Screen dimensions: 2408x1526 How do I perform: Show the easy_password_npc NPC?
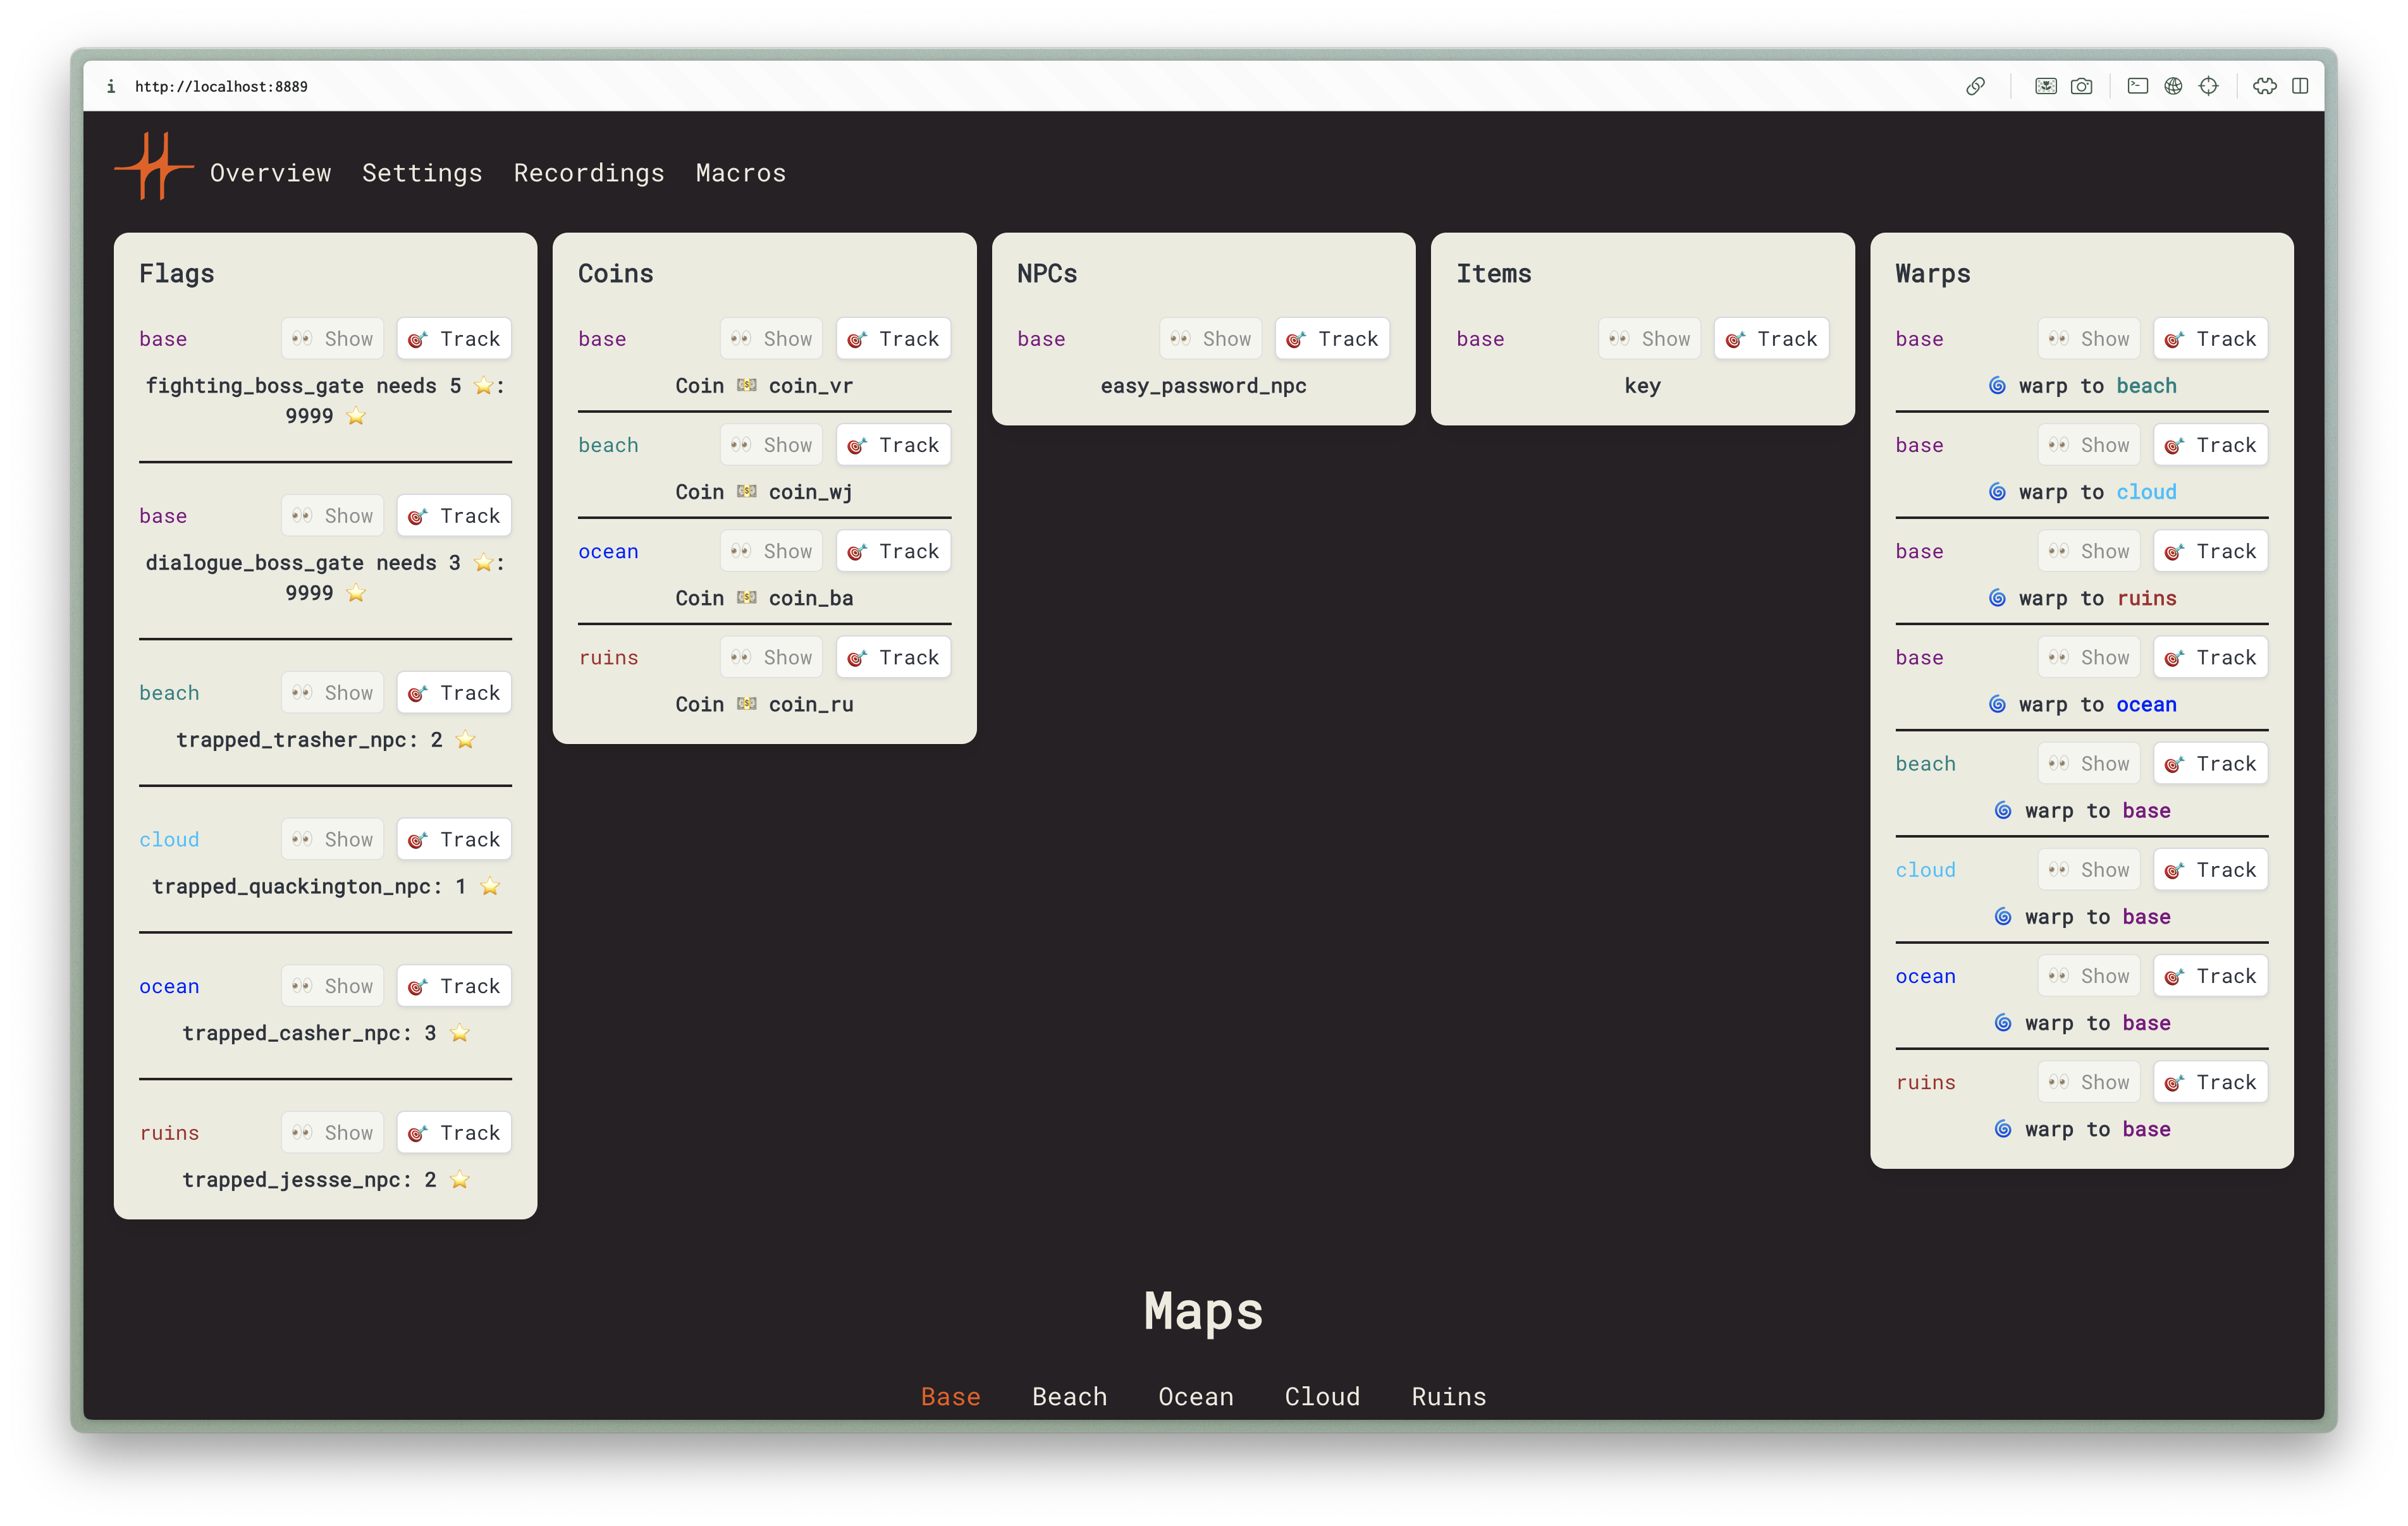[1210, 339]
